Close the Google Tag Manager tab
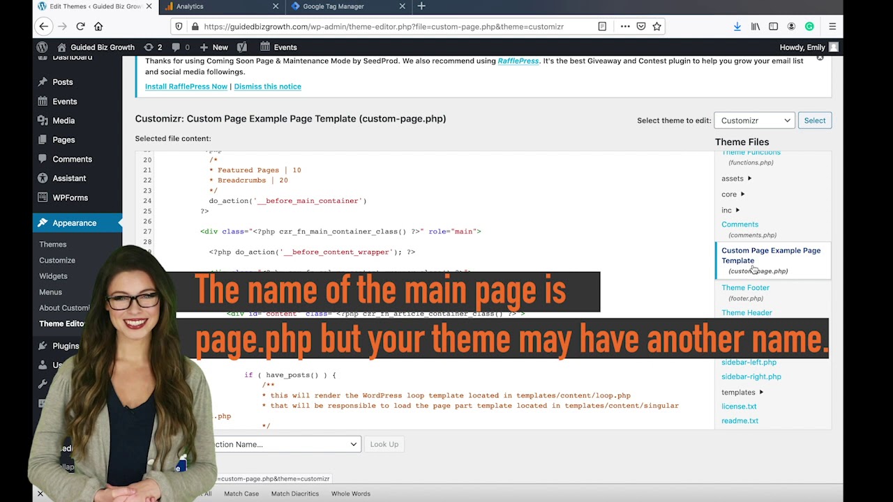This screenshot has width=893, height=502. coord(403,6)
